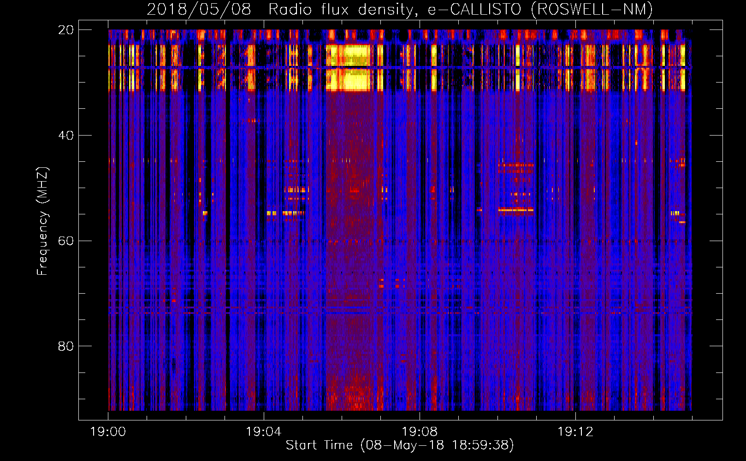Click the 80 frequency tick label
The width and height of the screenshot is (746, 461).
point(66,346)
